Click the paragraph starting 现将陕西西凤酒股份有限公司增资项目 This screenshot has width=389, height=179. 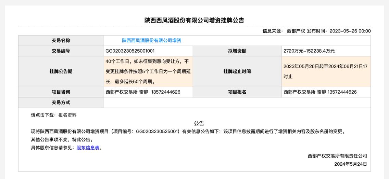[x=188, y=132]
